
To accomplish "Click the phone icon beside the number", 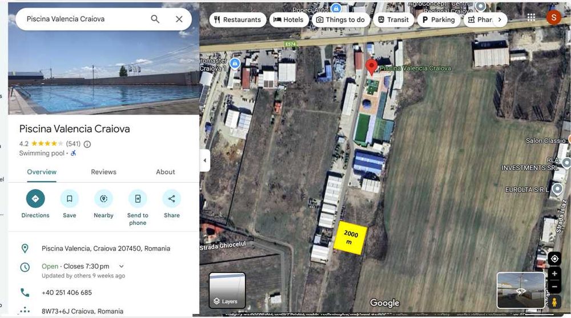I will coord(25,292).
